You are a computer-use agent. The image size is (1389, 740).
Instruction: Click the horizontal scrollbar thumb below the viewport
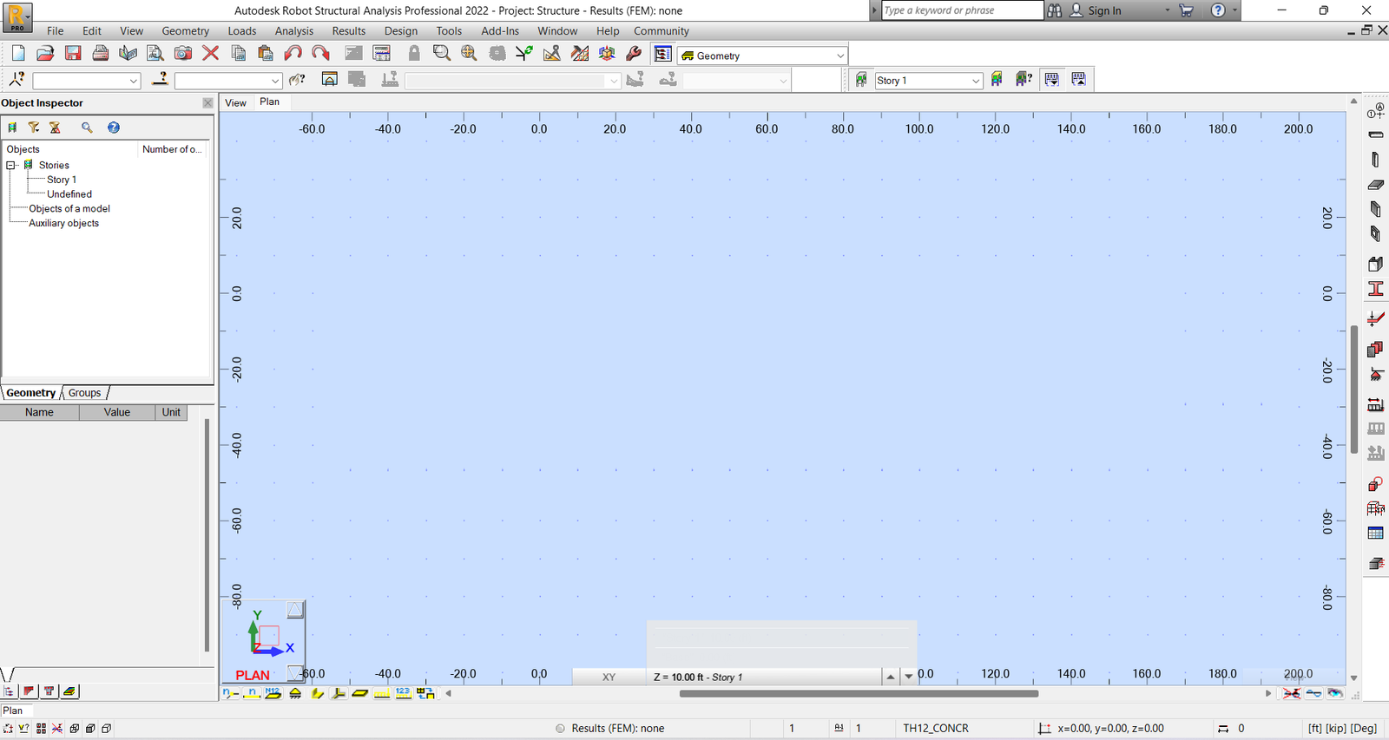coord(859,693)
